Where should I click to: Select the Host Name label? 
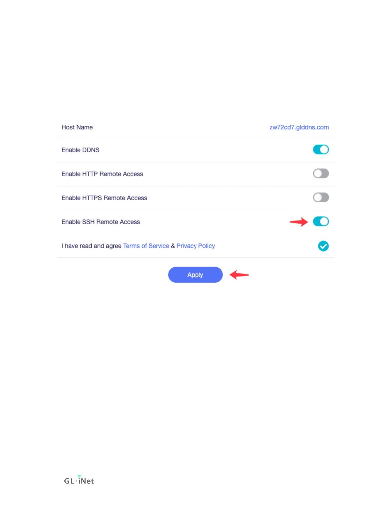coord(77,127)
